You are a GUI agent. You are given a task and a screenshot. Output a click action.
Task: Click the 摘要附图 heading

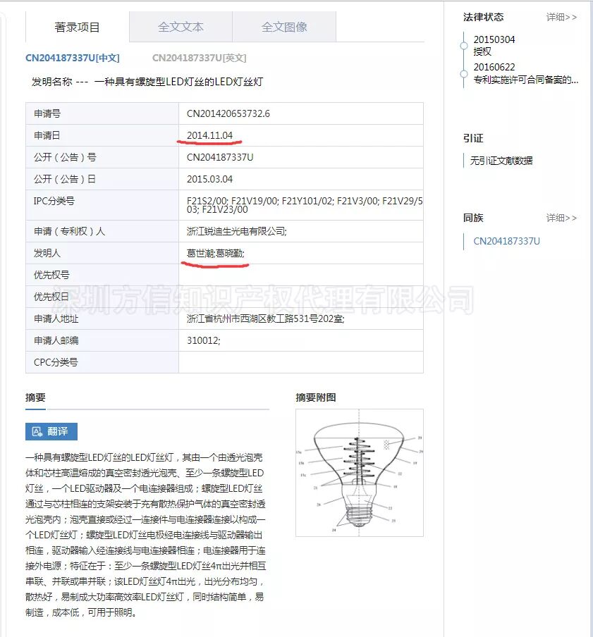(x=316, y=397)
